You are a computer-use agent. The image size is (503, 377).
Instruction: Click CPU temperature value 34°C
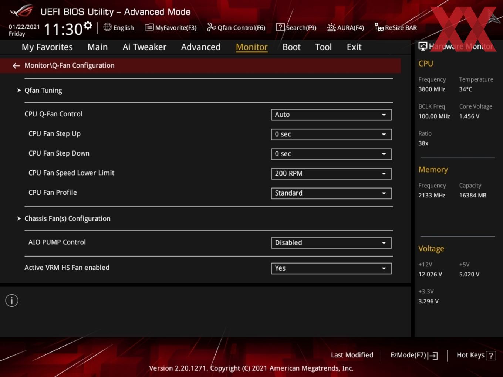tap(466, 89)
